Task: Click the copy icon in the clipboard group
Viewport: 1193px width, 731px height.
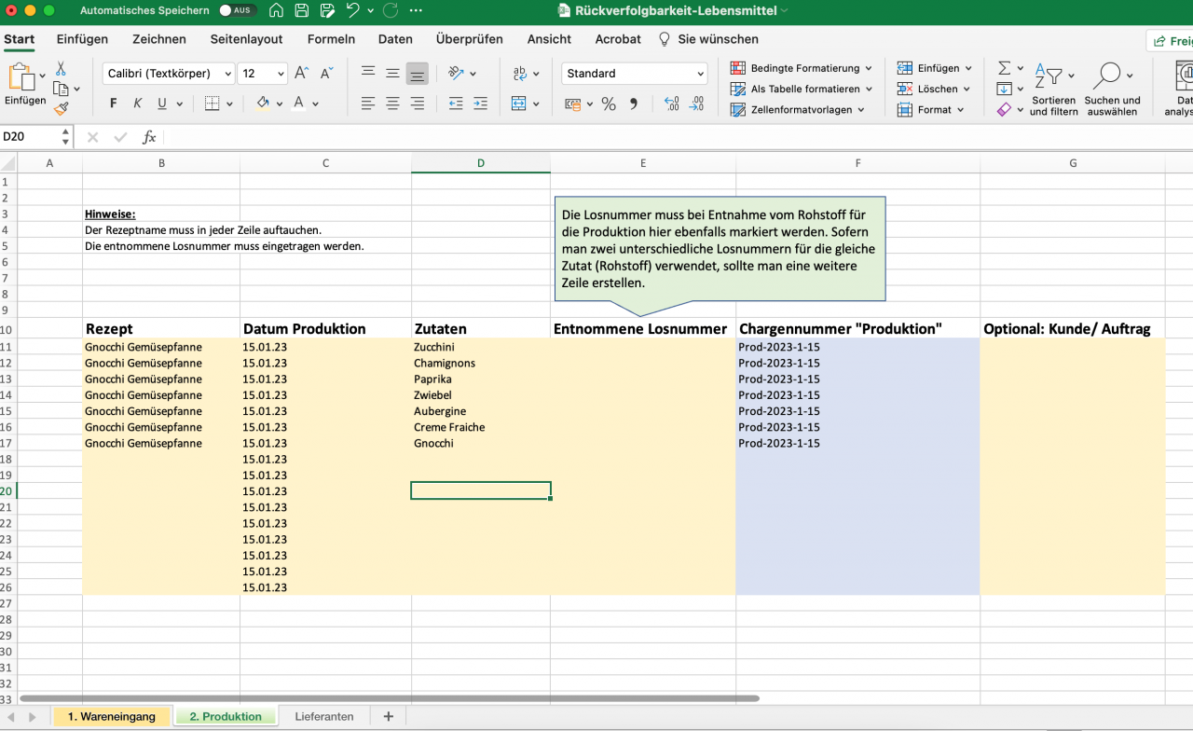Action: pos(61,89)
